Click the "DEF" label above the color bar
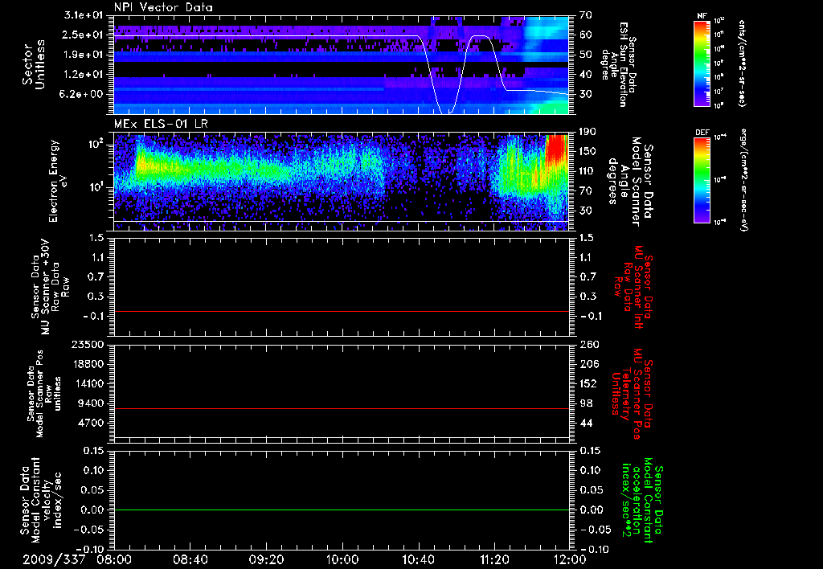Image resolution: width=823 pixels, height=569 pixels. (x=702, y=133)
